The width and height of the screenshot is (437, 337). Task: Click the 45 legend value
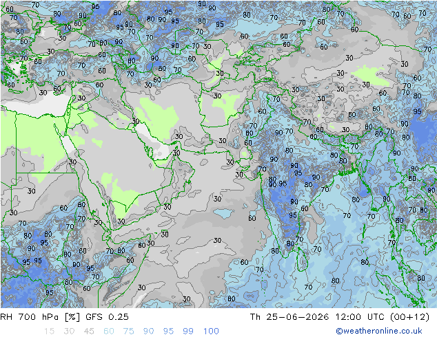(x=89, y=331)
